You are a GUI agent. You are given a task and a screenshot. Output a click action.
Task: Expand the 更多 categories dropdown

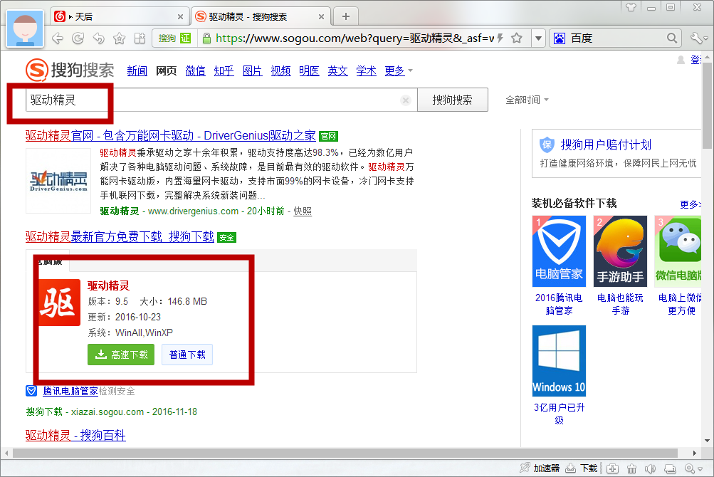(x=398, y=70)
